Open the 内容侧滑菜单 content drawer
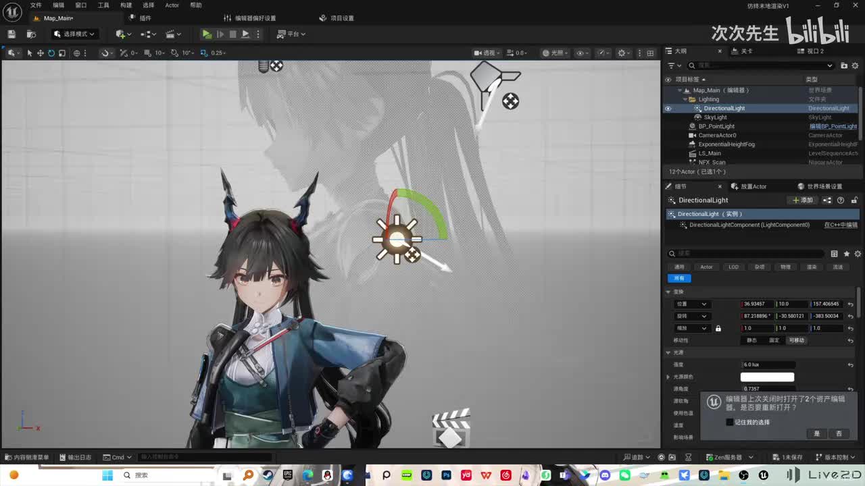 click(x=27, y=457)
